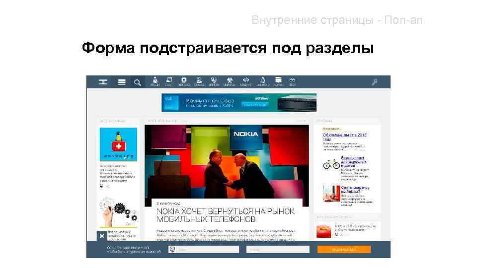
Task: Close the subscription pop-up bar
Action: [102, 236]
